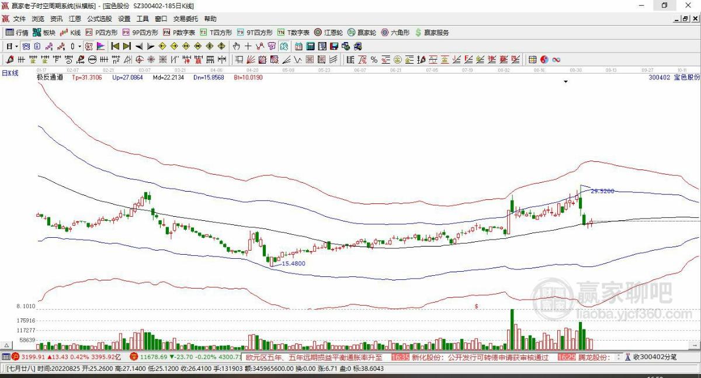Click the yellow diamond left-arrow icon
701x378 pixels.
click(162, 46)
